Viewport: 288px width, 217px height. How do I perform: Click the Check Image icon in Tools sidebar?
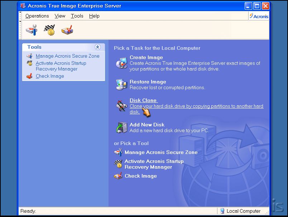click(x=29, y=76)
